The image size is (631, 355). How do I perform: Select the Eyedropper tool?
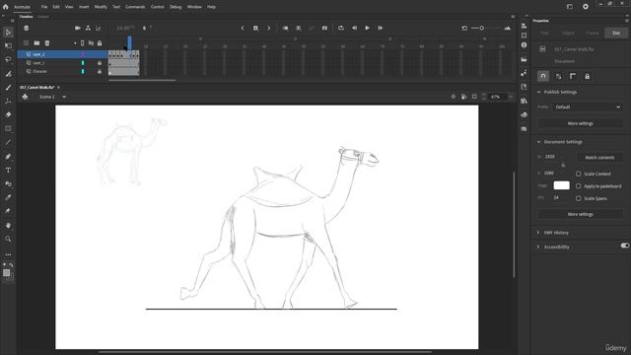8,197
